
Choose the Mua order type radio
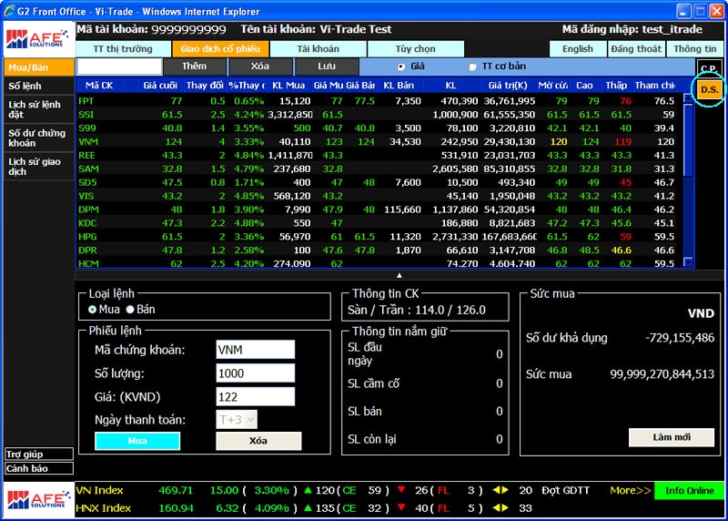click(93, 310)
